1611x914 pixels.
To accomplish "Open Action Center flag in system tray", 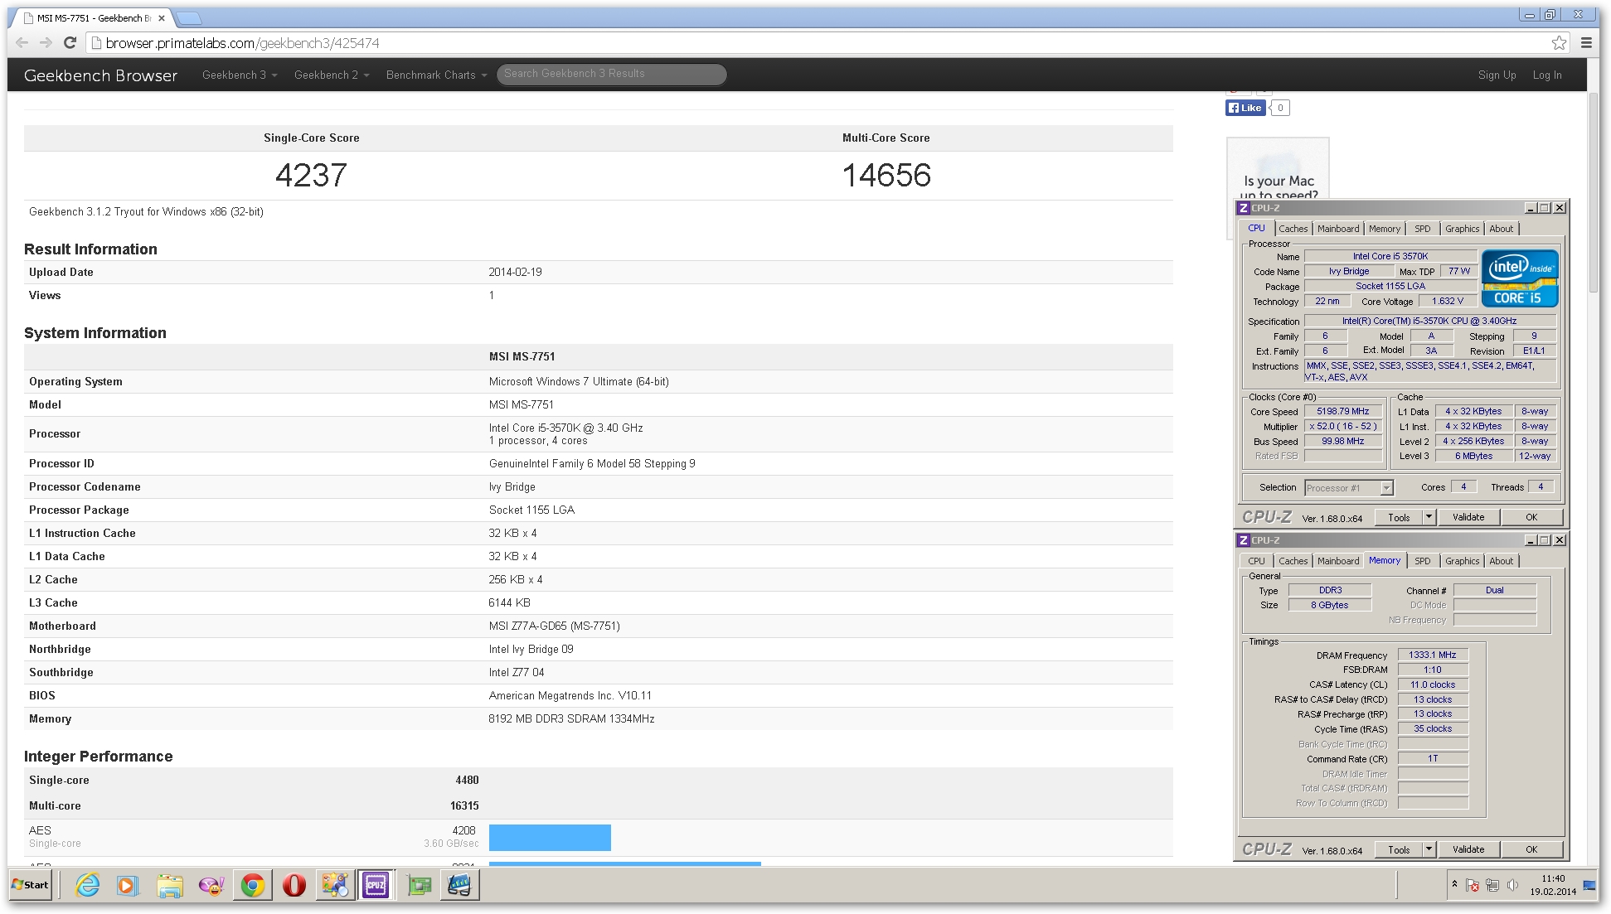I will point(1473,885).
